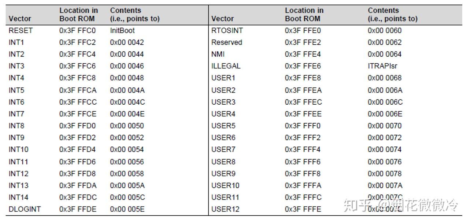Click the Zhihu watermark username
The image size is (470, 224).
click(x=418, y=205)
